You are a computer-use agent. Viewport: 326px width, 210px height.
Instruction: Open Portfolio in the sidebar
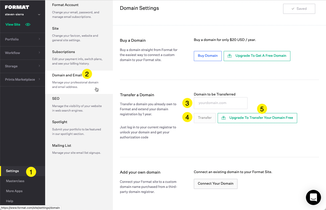(23, 39)
